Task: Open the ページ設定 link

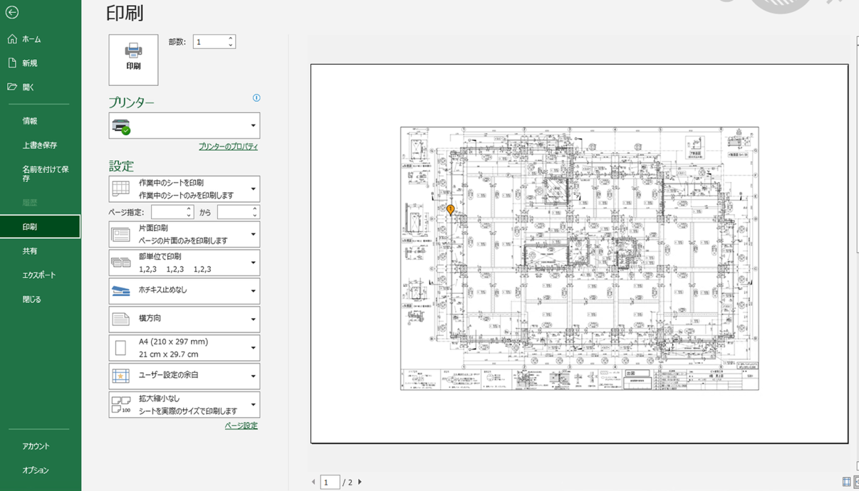Action: (x=241, y=426)
